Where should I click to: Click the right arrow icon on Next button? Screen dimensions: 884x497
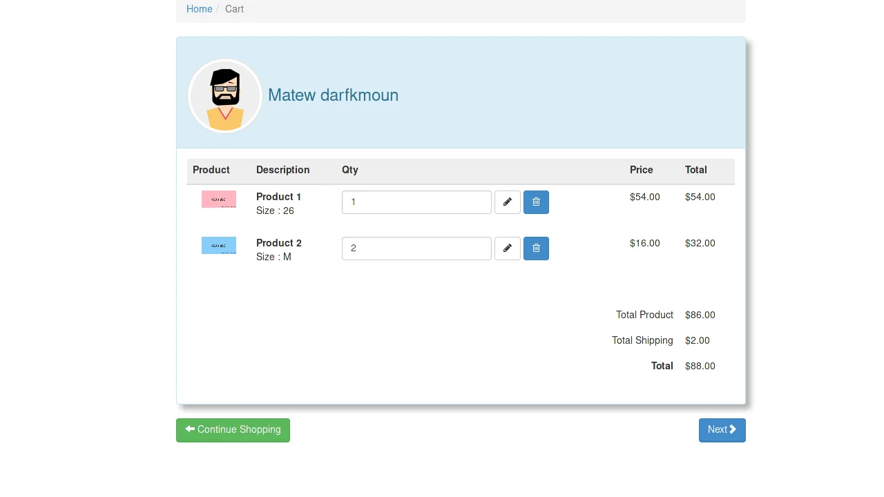(731, 429)
